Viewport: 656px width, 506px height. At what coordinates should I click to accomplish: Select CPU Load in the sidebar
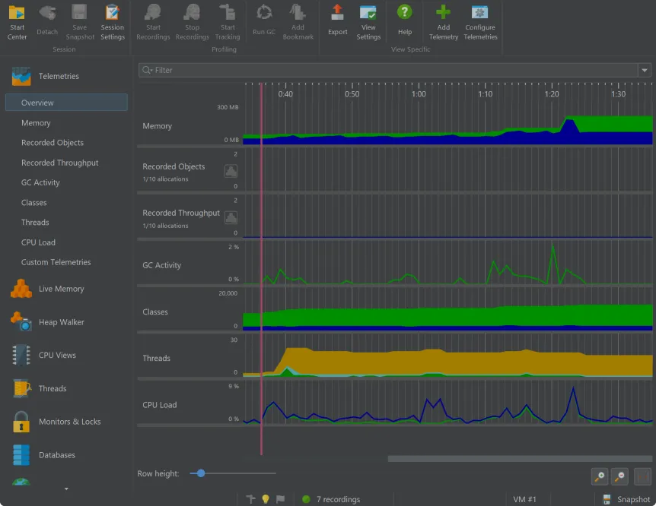[x=38, y=242]
